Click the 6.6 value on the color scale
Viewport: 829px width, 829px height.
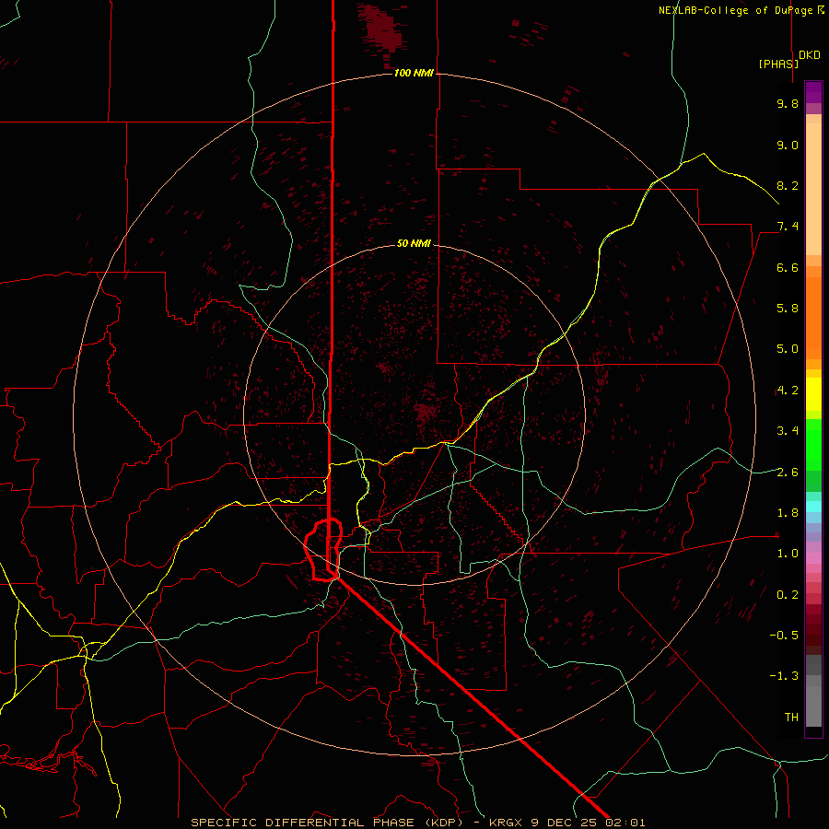788,267
